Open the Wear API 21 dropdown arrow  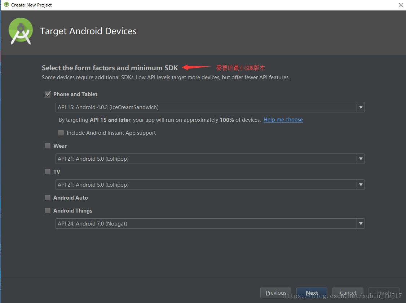click(361, 159)
